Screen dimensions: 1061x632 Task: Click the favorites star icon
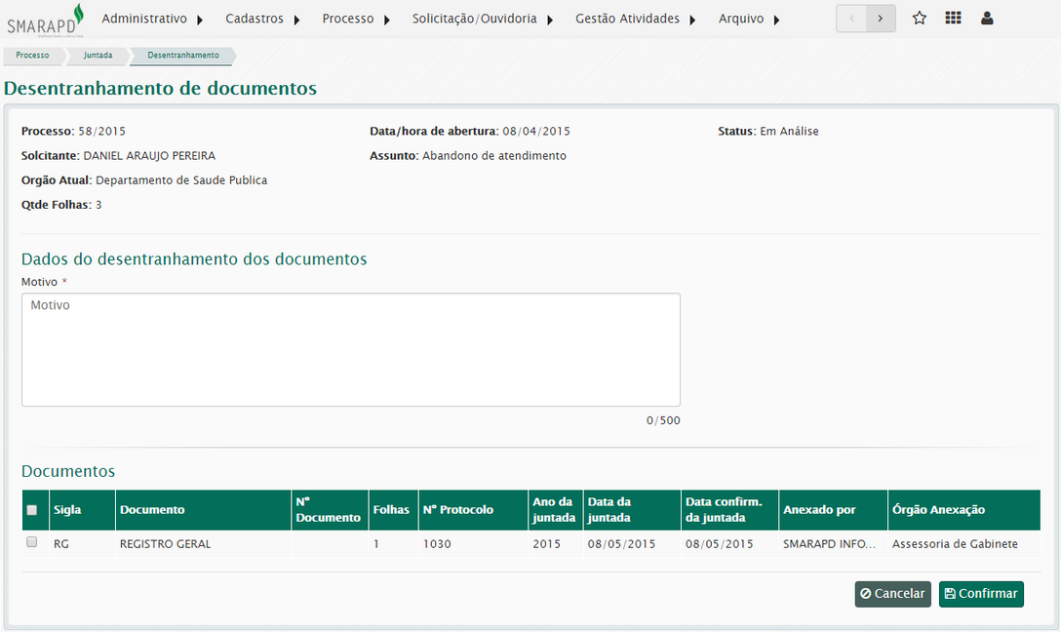919,19
